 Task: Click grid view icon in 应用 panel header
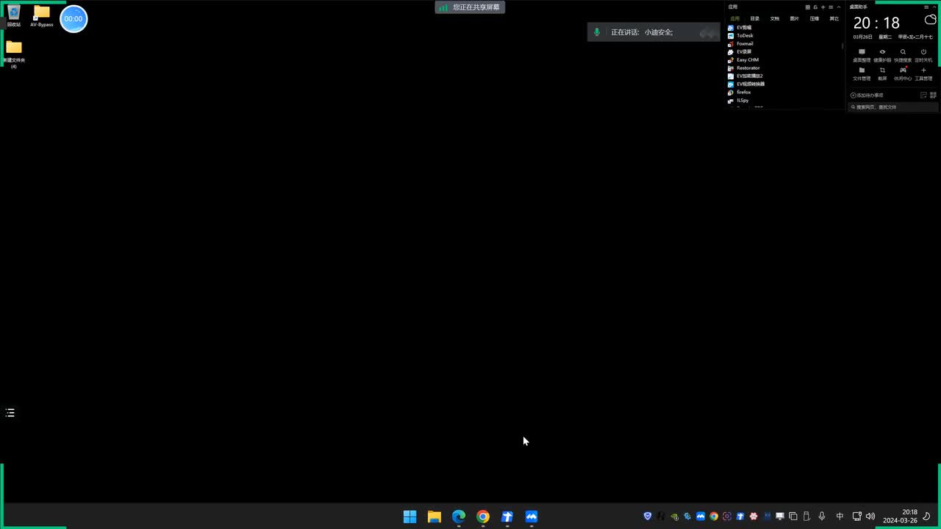[807, 7]
